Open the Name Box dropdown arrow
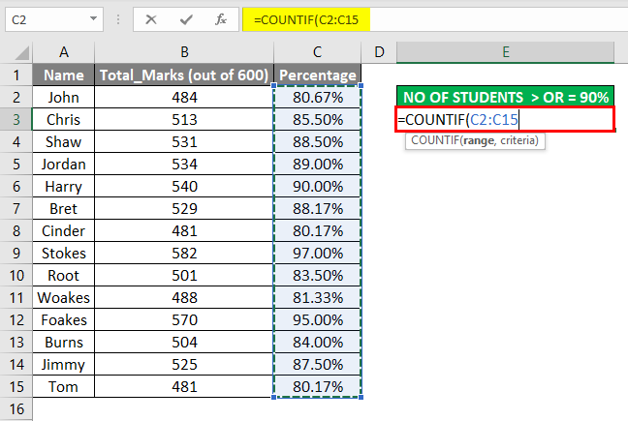The image size is (628, 421). (93, 18)
